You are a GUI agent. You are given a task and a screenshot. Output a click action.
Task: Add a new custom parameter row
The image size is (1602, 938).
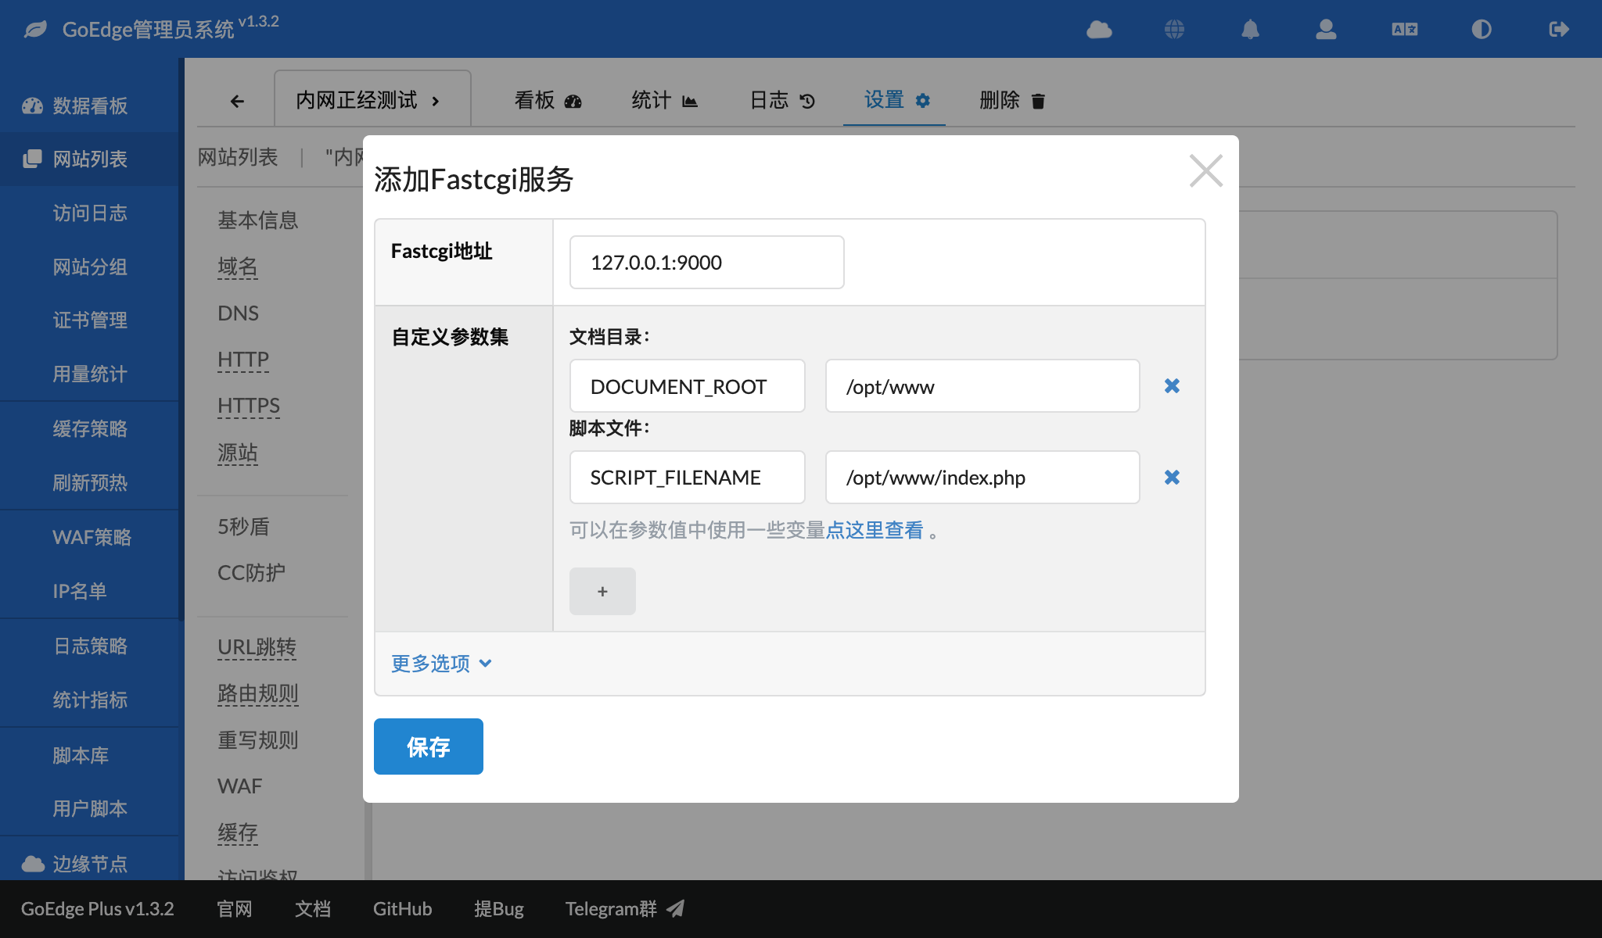(602, 591)
